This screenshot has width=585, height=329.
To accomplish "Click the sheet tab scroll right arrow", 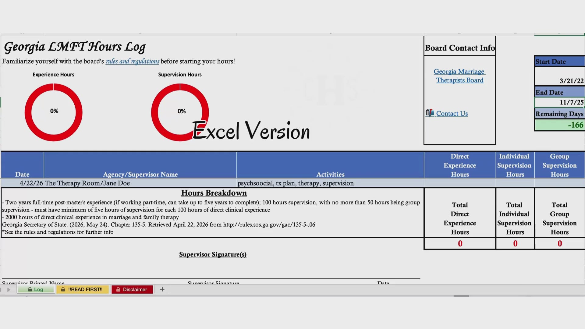I will [9, 289].
